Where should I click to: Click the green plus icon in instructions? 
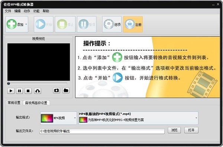pos(117,57)
